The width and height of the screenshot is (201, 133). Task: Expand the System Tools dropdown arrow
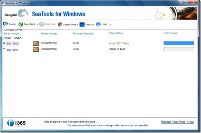(x=78, y=25)
